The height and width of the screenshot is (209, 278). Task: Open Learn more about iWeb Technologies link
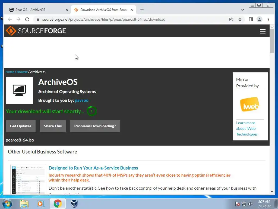247,128
